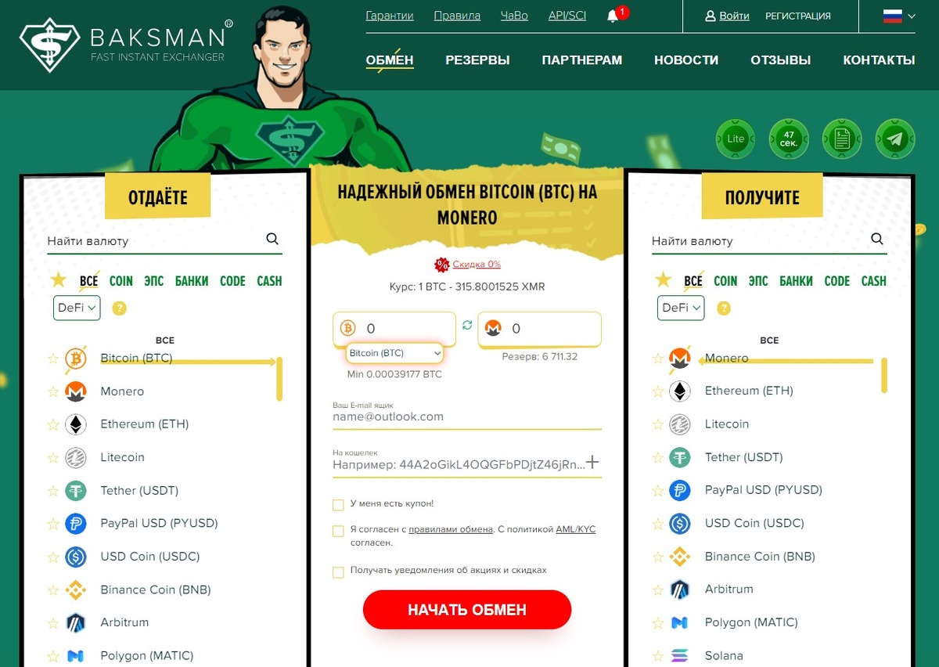
Task: Click the yellow scrollbar in left list
Action: (279, 379)
